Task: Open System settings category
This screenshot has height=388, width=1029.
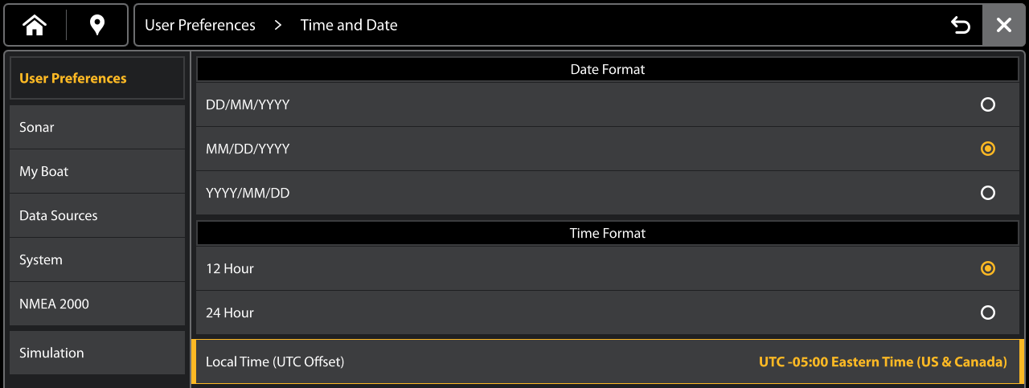Action: click(97, 259)
